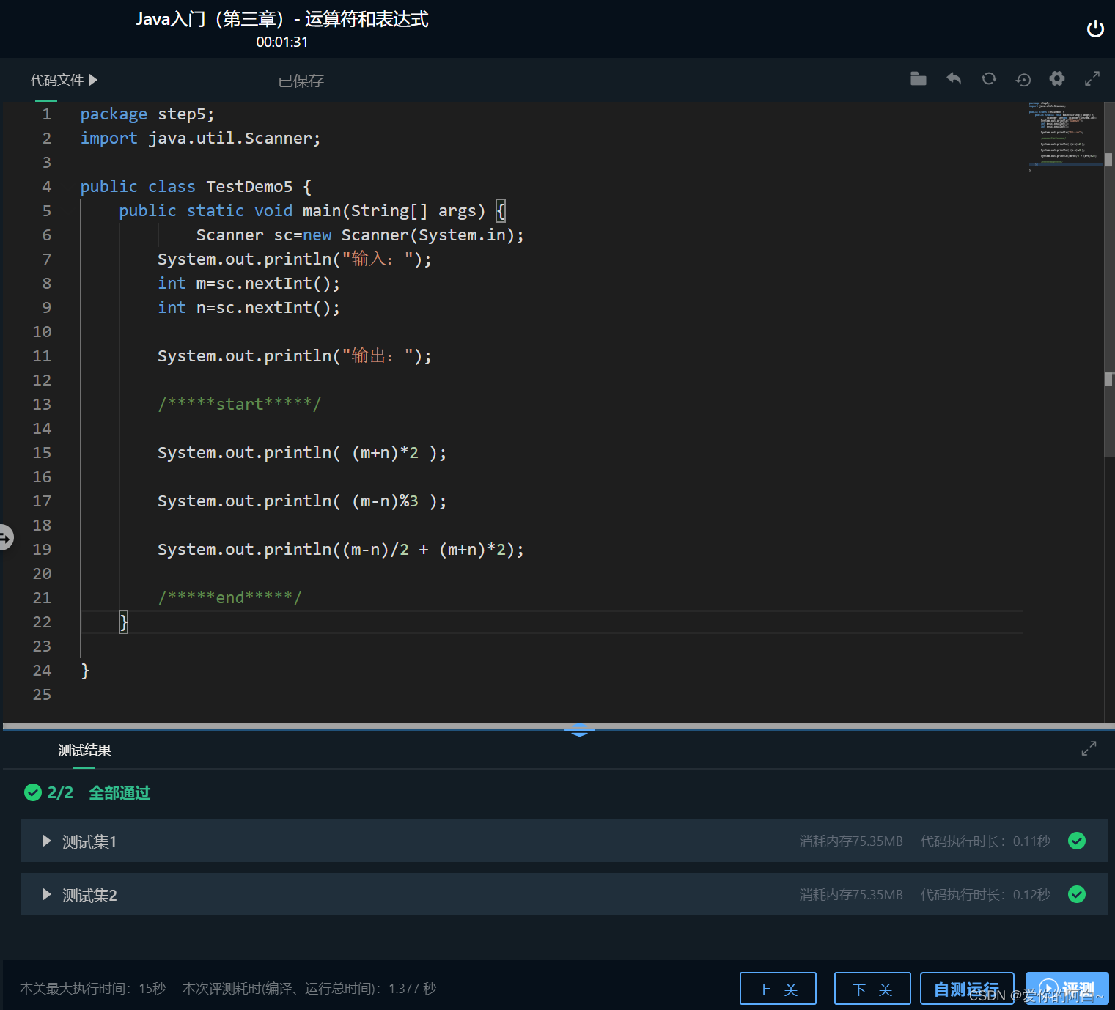
Task: Click the power icon at top right
Action: click(1095, 29)
